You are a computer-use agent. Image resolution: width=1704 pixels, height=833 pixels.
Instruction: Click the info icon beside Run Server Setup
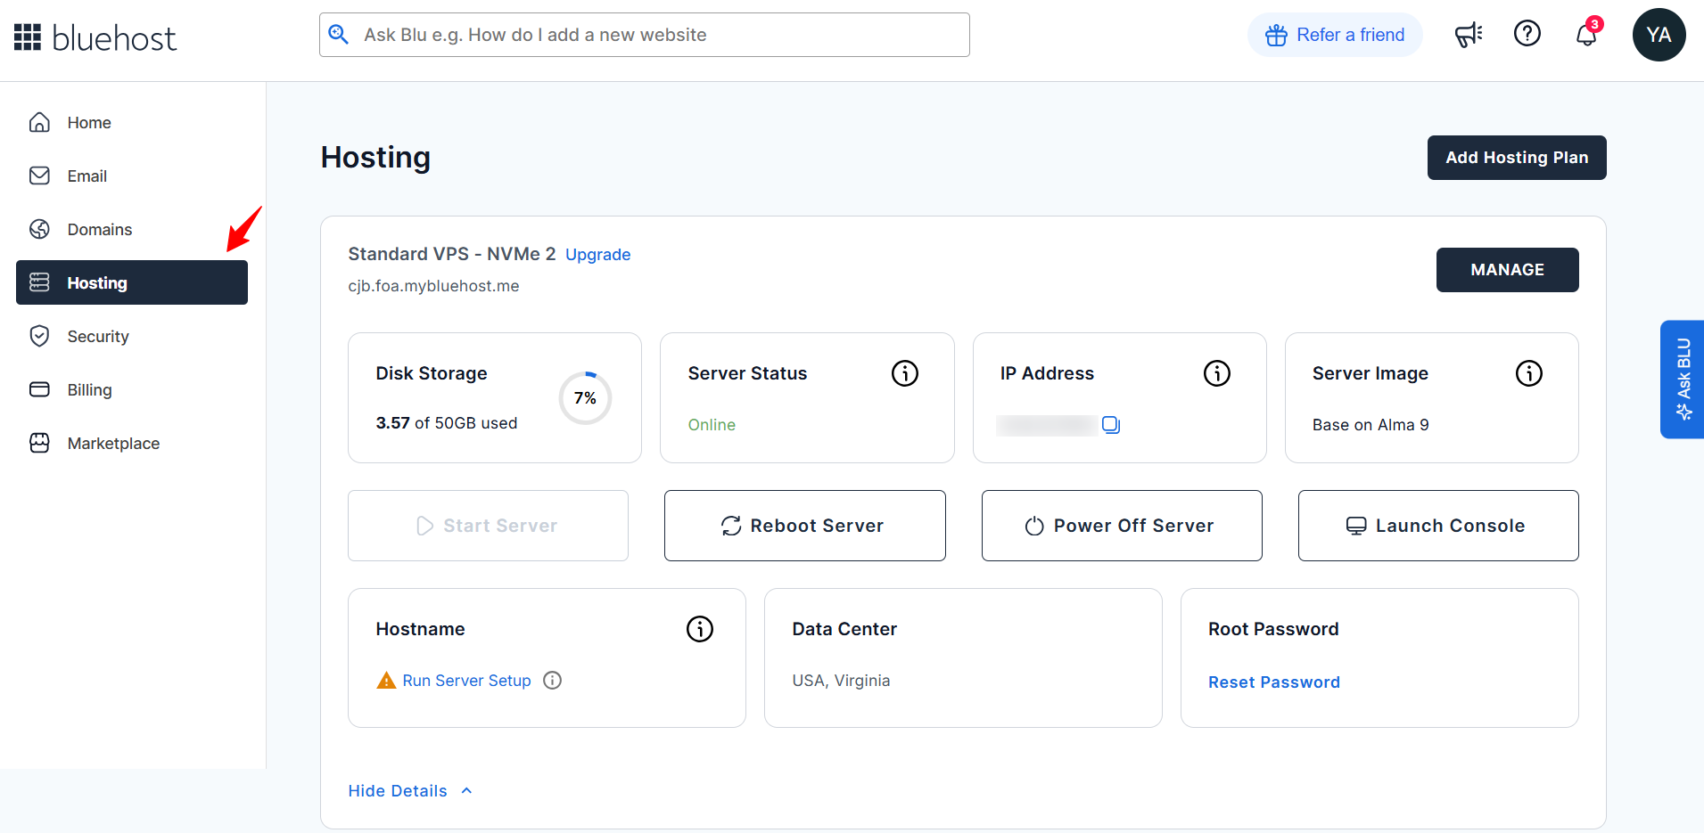(x=553, y=681)
